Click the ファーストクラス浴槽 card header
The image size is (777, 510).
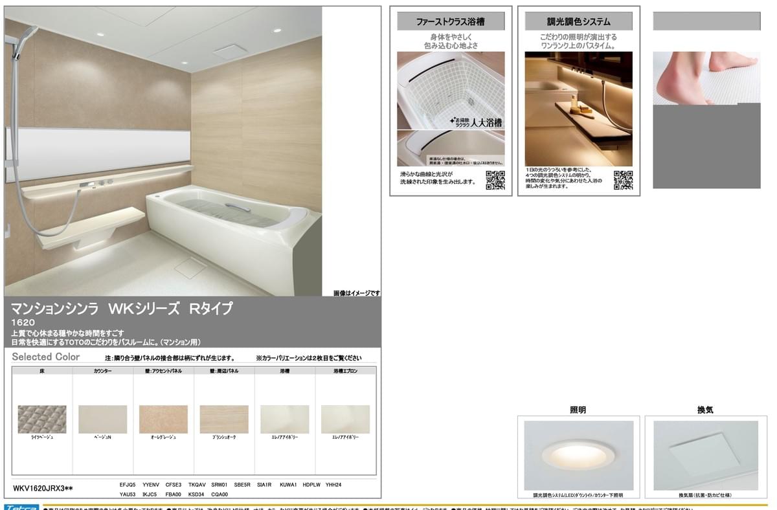(451, 21)
